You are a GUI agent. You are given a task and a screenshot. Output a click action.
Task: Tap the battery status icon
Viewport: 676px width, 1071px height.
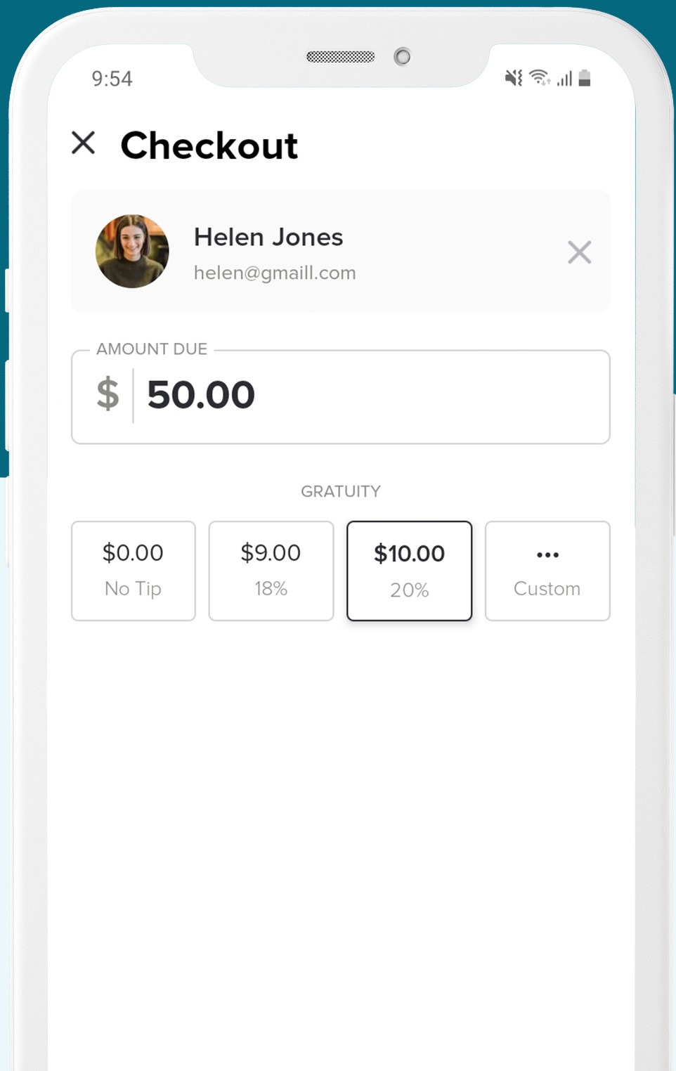point(585,78)
